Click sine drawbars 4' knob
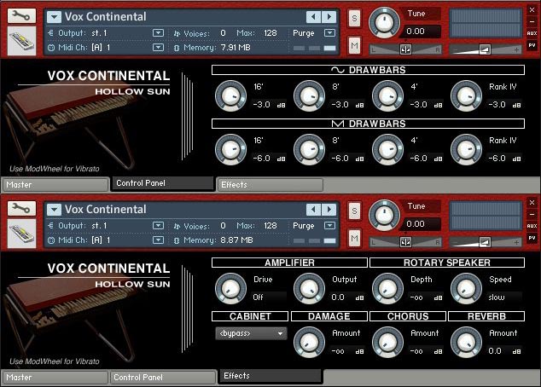Image resolution: width=541 pixels, height=387 pixels. coord(387,96)
